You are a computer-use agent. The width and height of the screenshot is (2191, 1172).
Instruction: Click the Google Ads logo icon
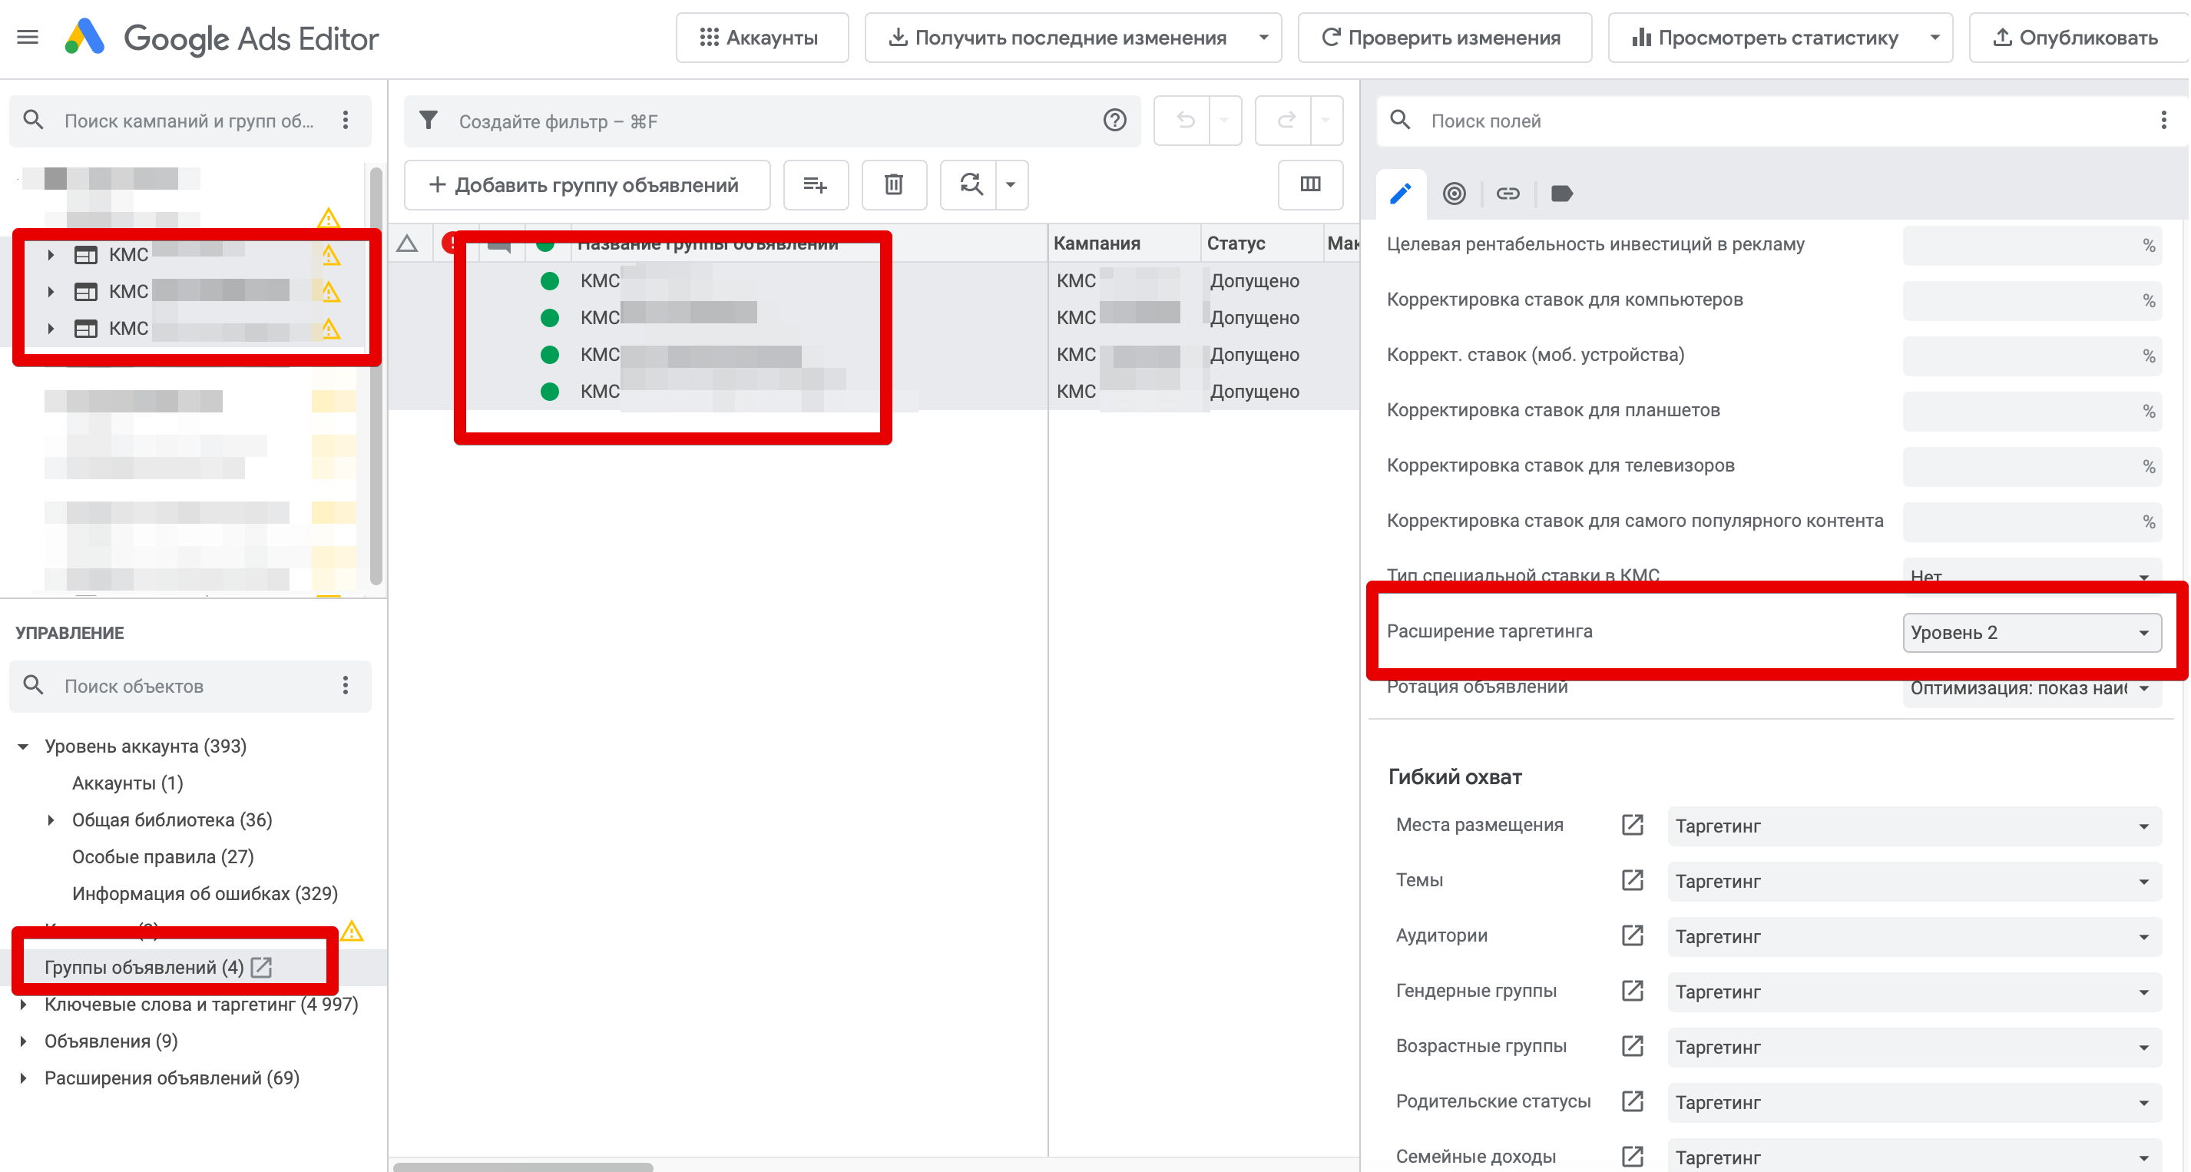[85, 38]
